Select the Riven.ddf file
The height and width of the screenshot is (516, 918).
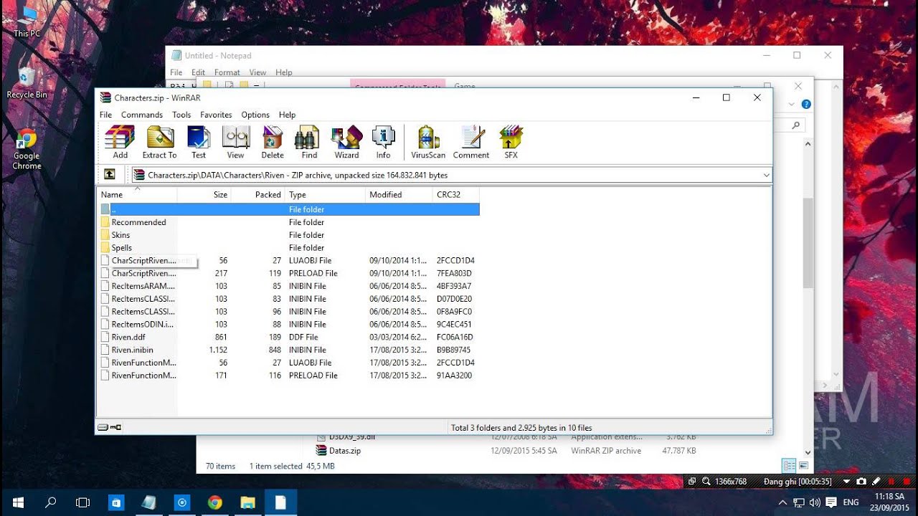[x=288, y=337]
